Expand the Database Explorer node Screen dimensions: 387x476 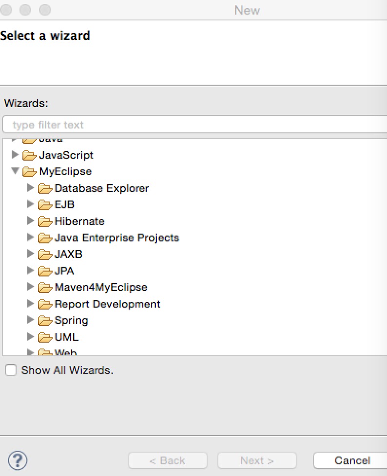(30, 187)
